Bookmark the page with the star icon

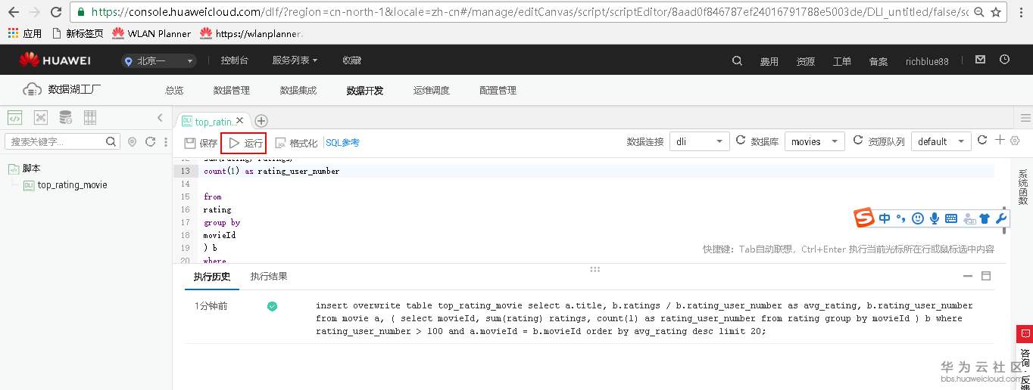point(994,12)
